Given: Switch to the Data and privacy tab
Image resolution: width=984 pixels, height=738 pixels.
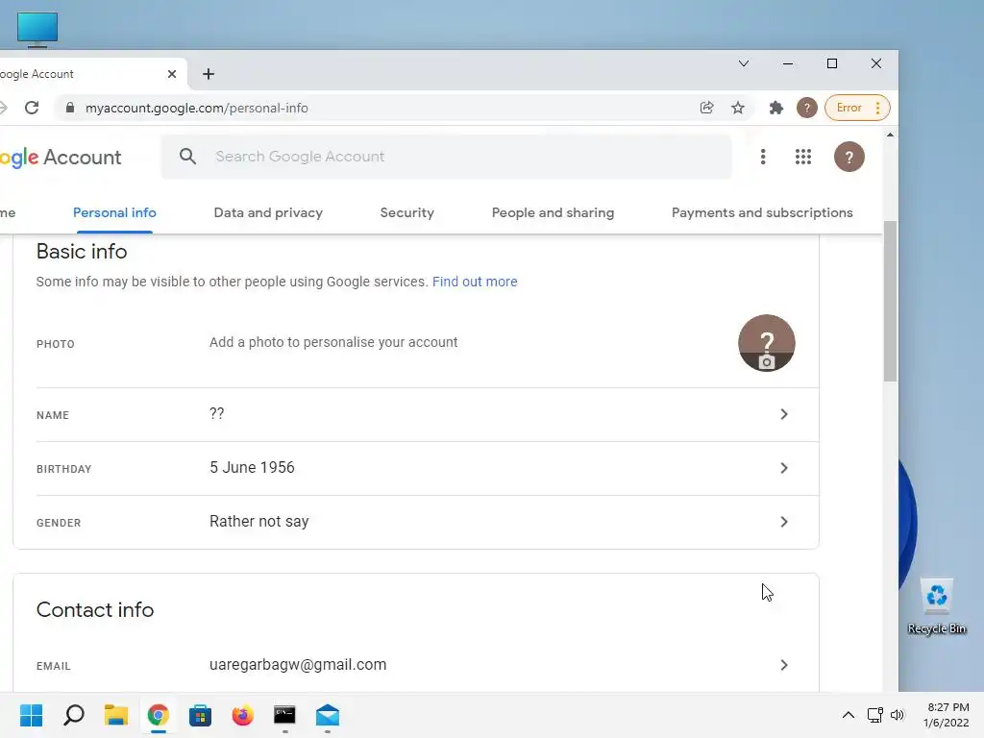Looking at the screenshot, I should 268,212.
